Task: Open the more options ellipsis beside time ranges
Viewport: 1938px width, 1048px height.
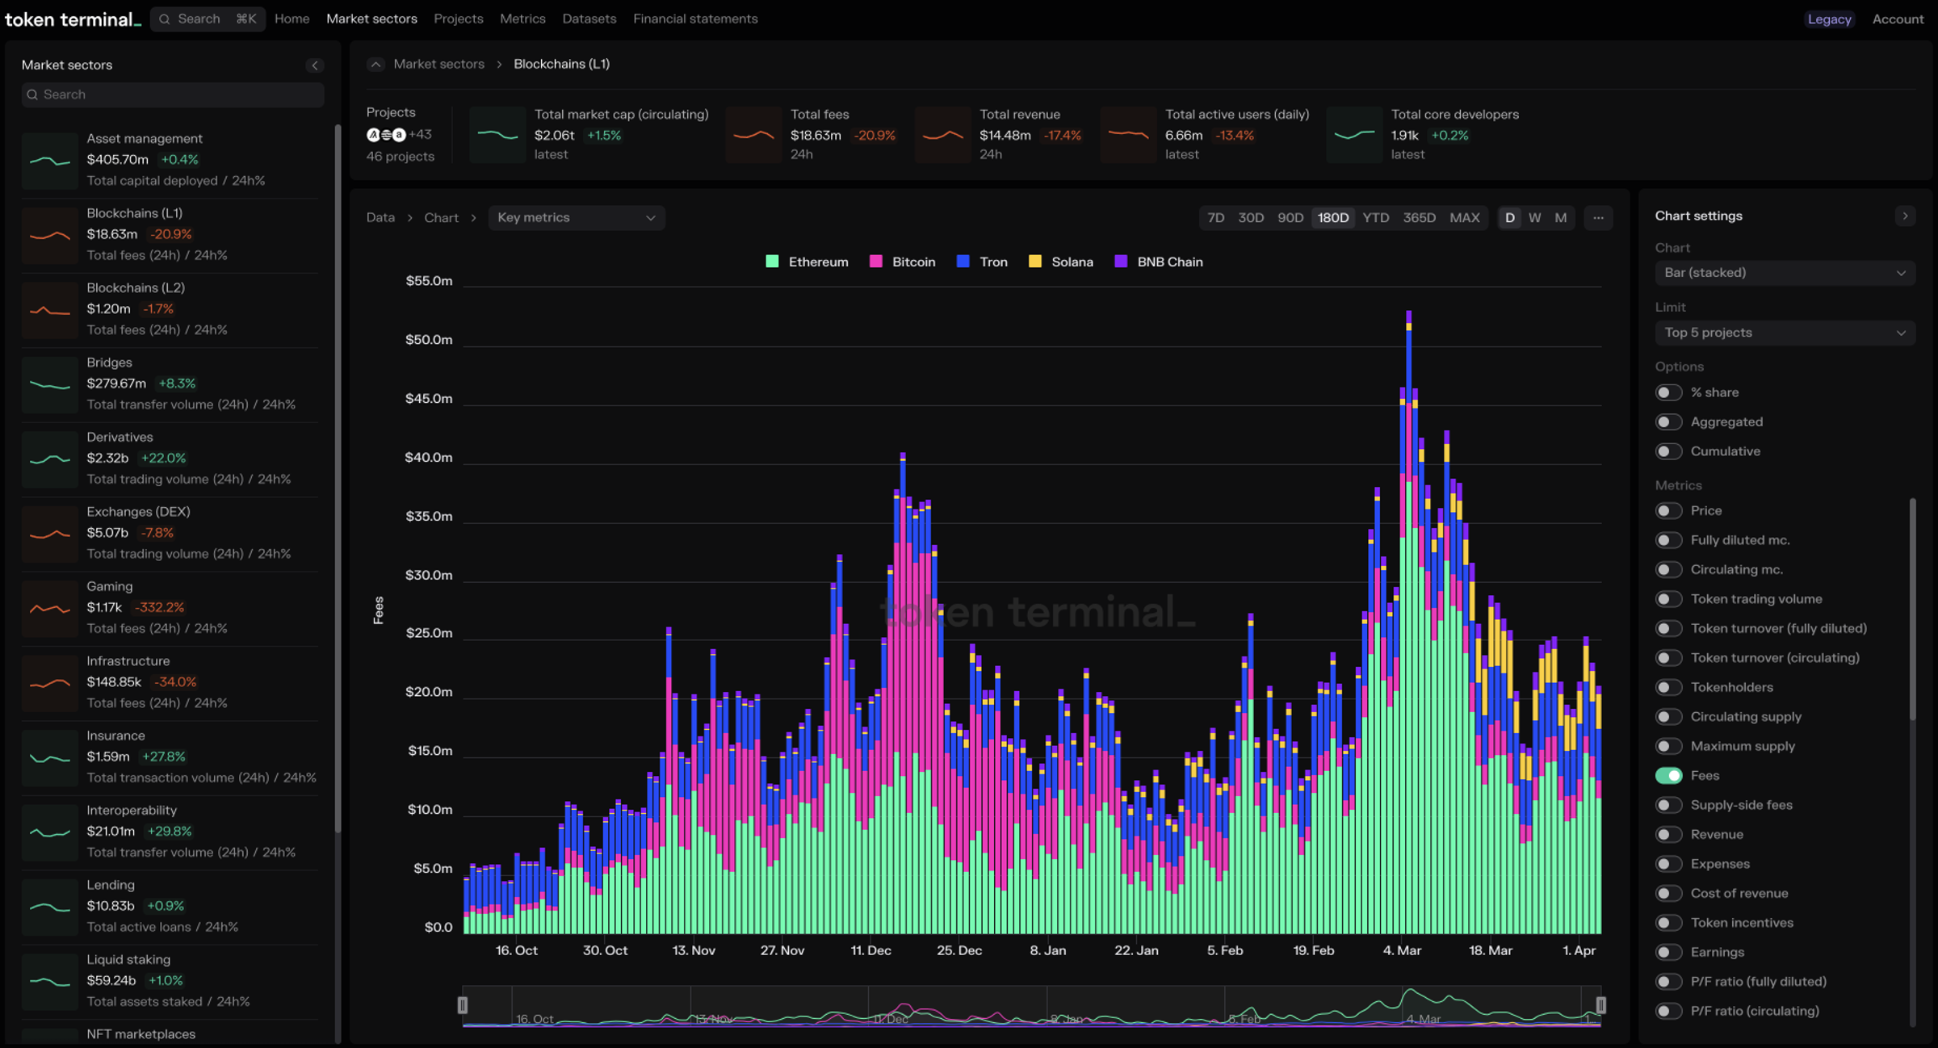Action: (1598, 217)
